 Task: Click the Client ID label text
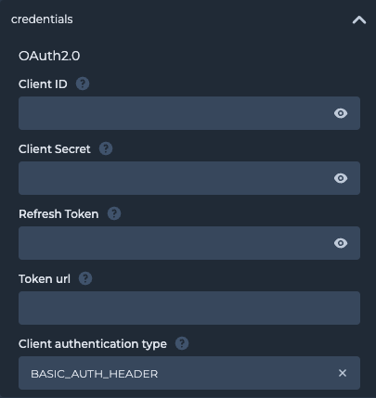(43, 84)
